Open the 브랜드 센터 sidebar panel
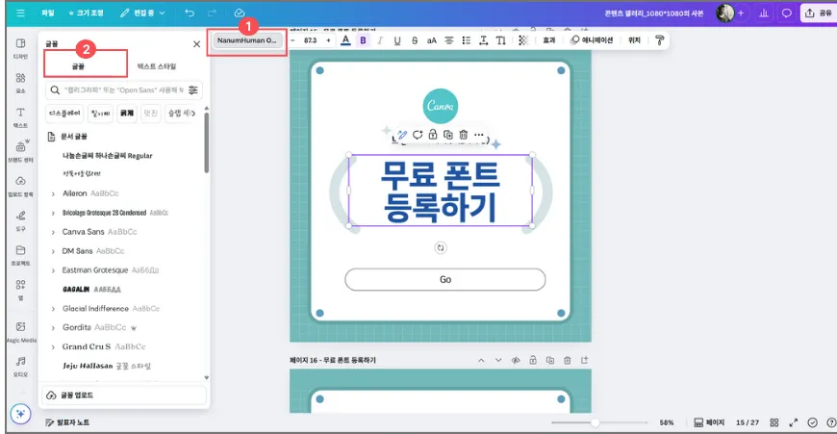 (21, 151)
